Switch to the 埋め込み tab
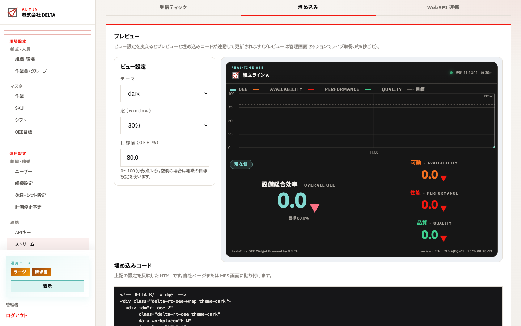The image size is (521, 326). coord(308,7)
